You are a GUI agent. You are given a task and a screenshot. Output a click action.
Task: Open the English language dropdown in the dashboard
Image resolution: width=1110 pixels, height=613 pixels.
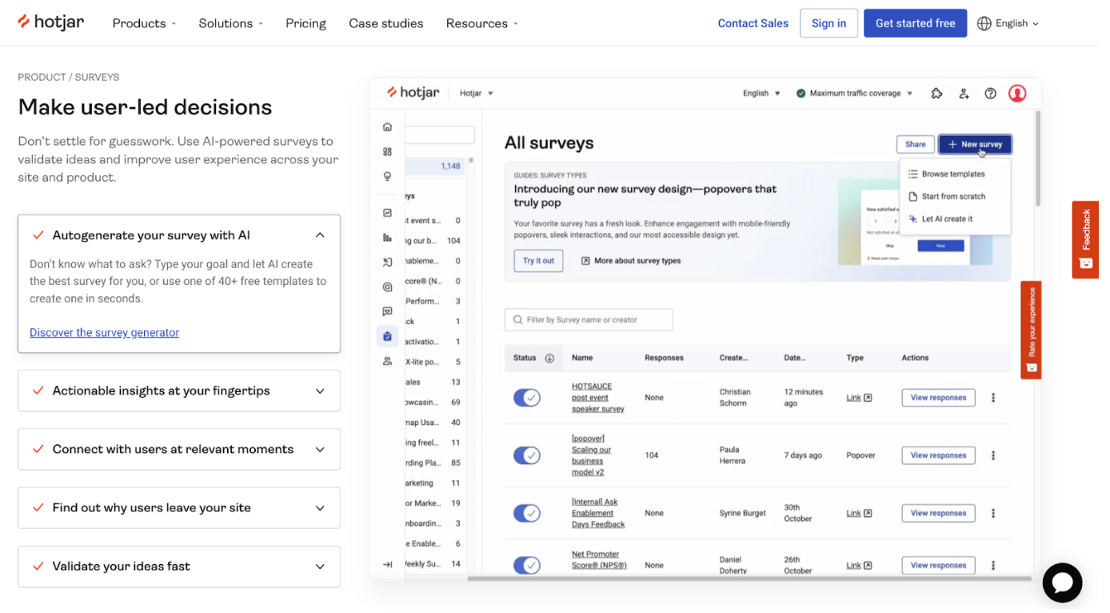(x=760, y=93)
